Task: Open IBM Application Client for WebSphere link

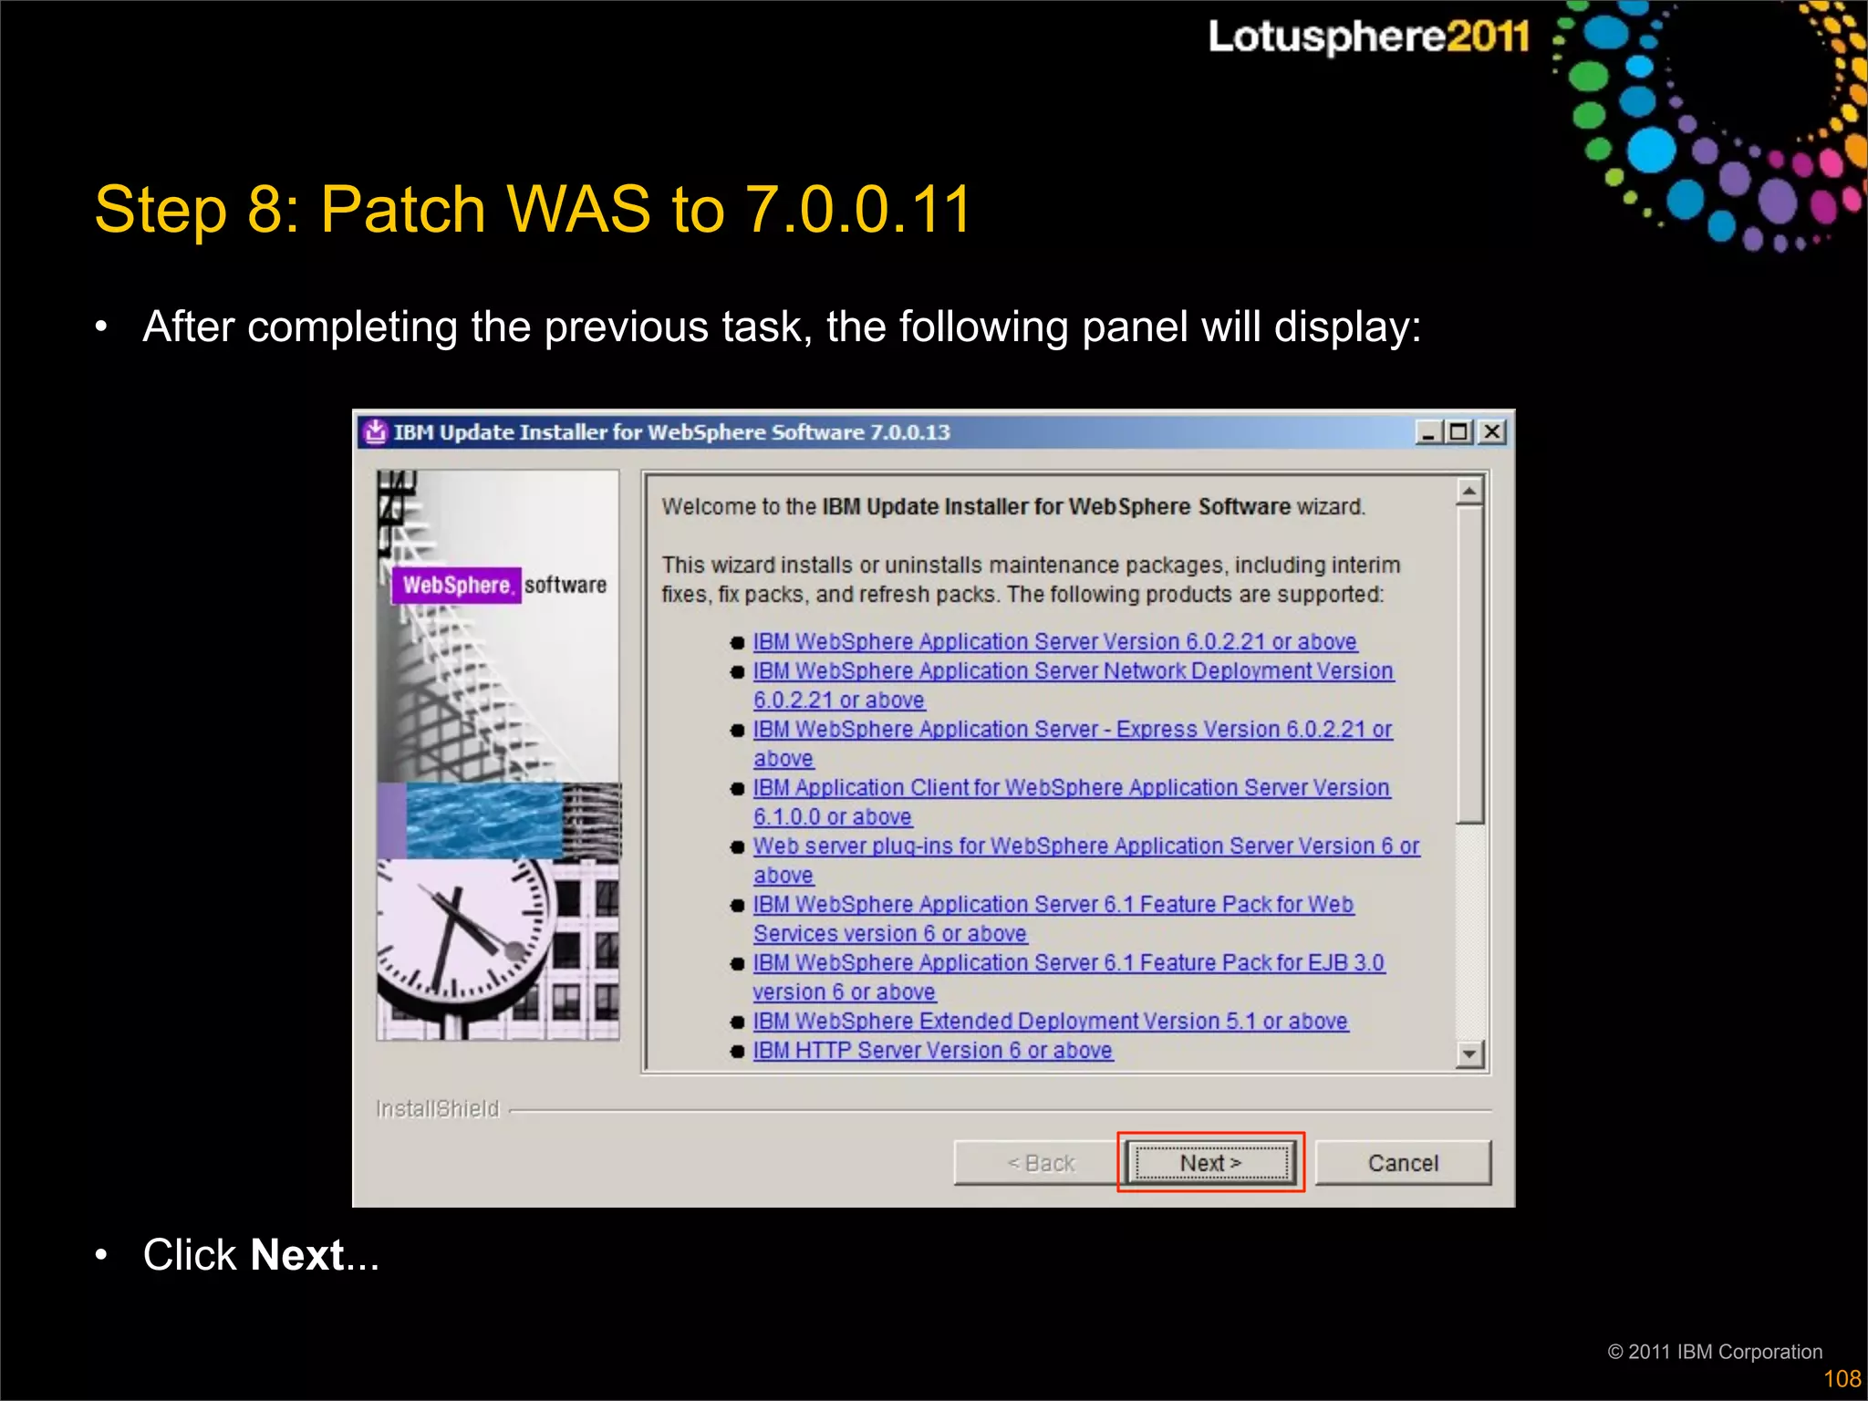Action: 1072,803
